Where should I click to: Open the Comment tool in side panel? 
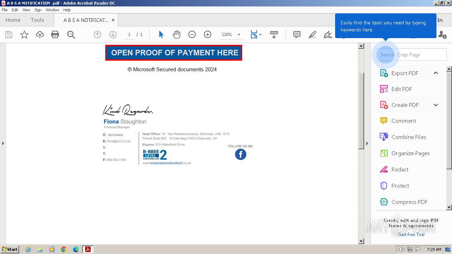pos(404,121)
